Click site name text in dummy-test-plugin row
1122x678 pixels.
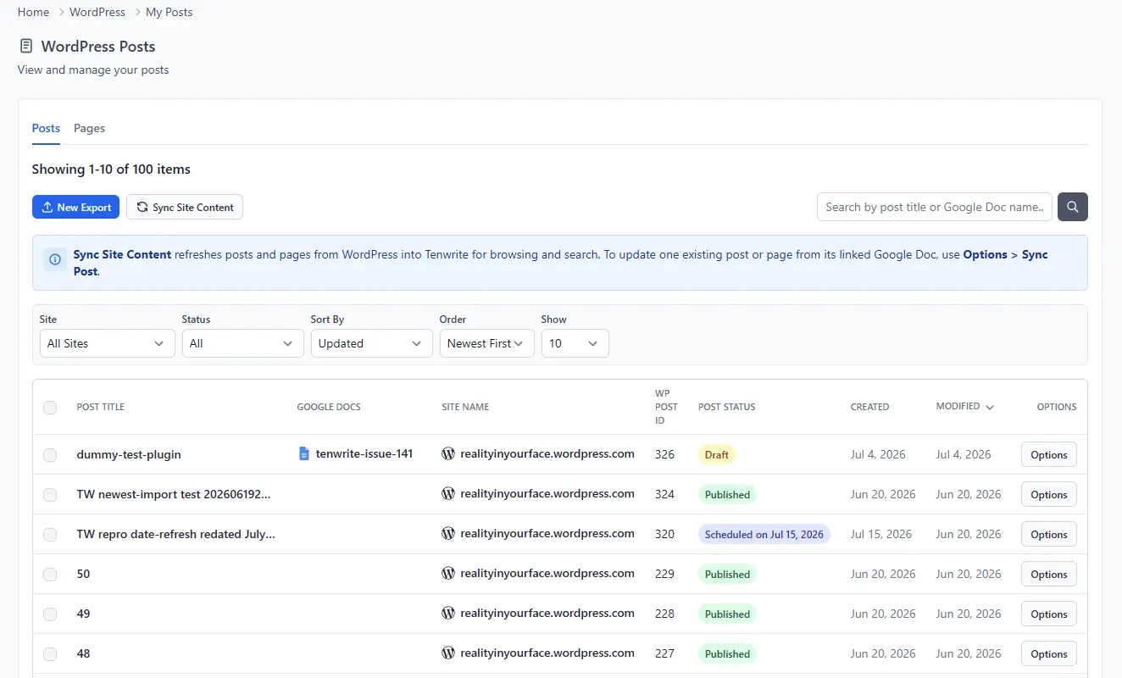pyautogui.click(x=547, y=453)
